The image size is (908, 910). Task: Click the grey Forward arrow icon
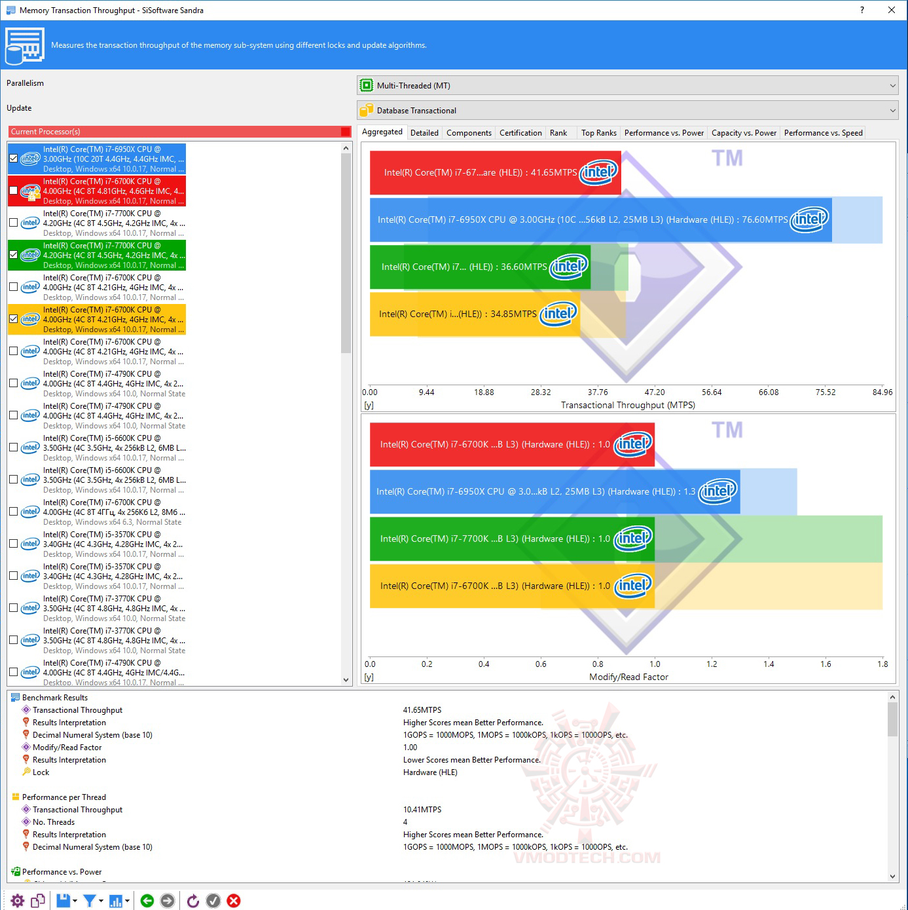(x=168, y=901)
